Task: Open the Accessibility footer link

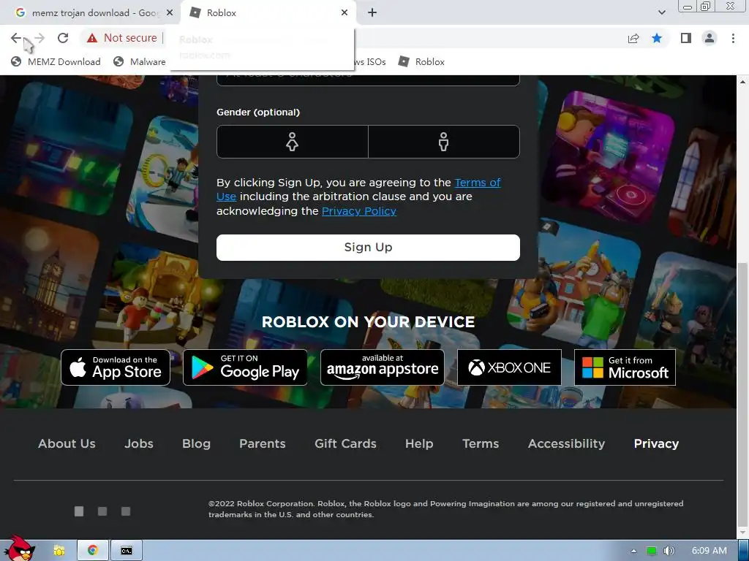Action: pyautogui.click(x=567, y=443)
